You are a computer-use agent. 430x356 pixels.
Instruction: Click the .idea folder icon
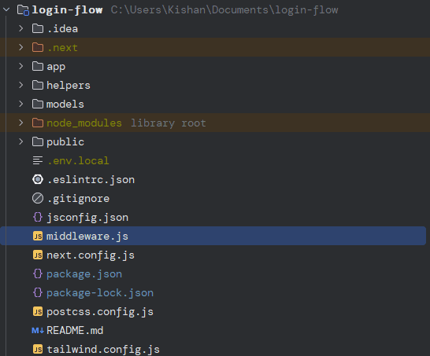pos(38,28)
